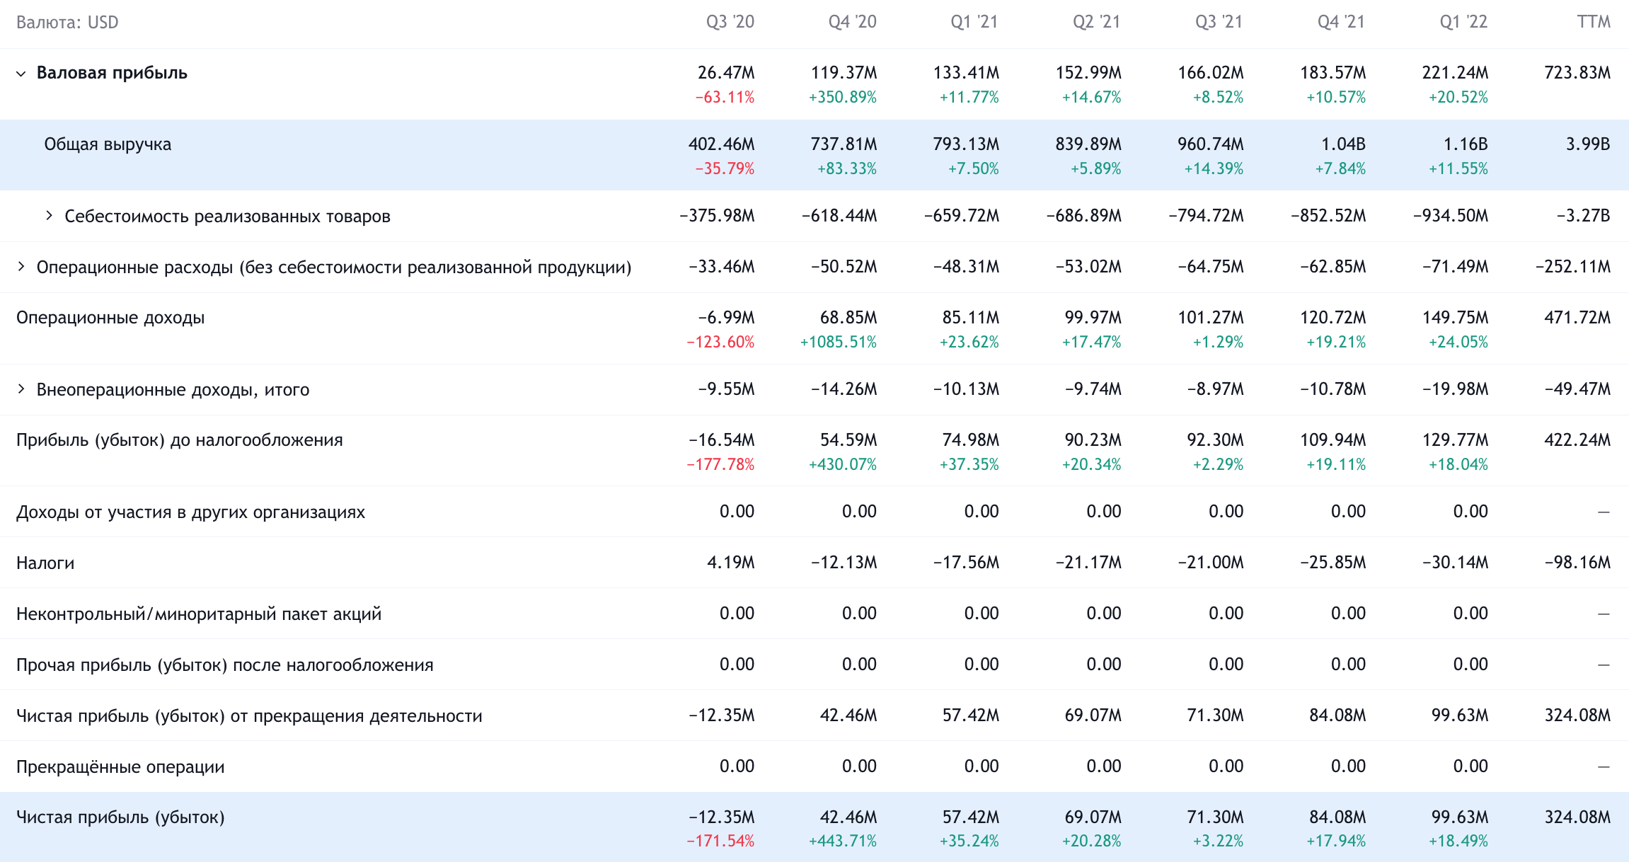This screenshot has width=1629, height=862.
Task: Click pretax TTM value 422.24M
Action: (x=1577, y=440)
